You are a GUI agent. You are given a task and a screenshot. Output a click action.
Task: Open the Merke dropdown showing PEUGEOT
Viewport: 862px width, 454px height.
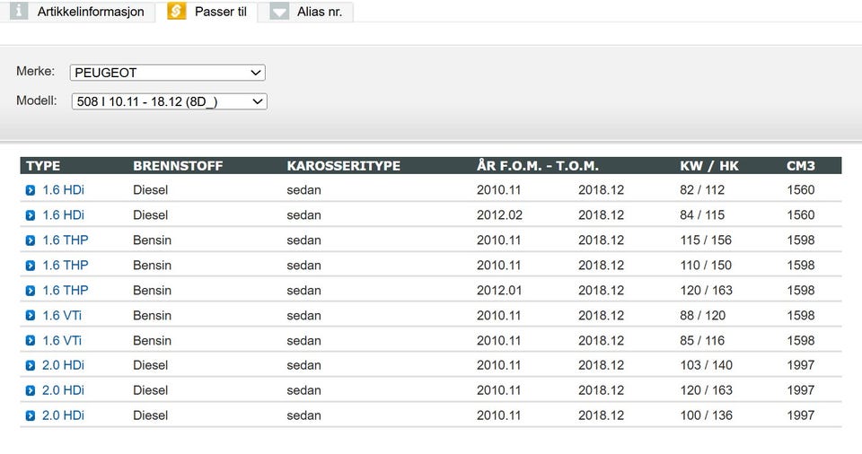[168, 73]
